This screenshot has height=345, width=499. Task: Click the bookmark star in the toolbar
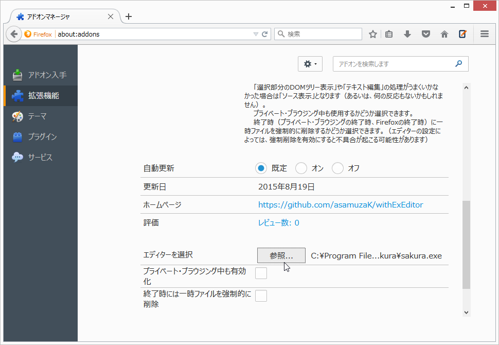click(x=372, y=33)
